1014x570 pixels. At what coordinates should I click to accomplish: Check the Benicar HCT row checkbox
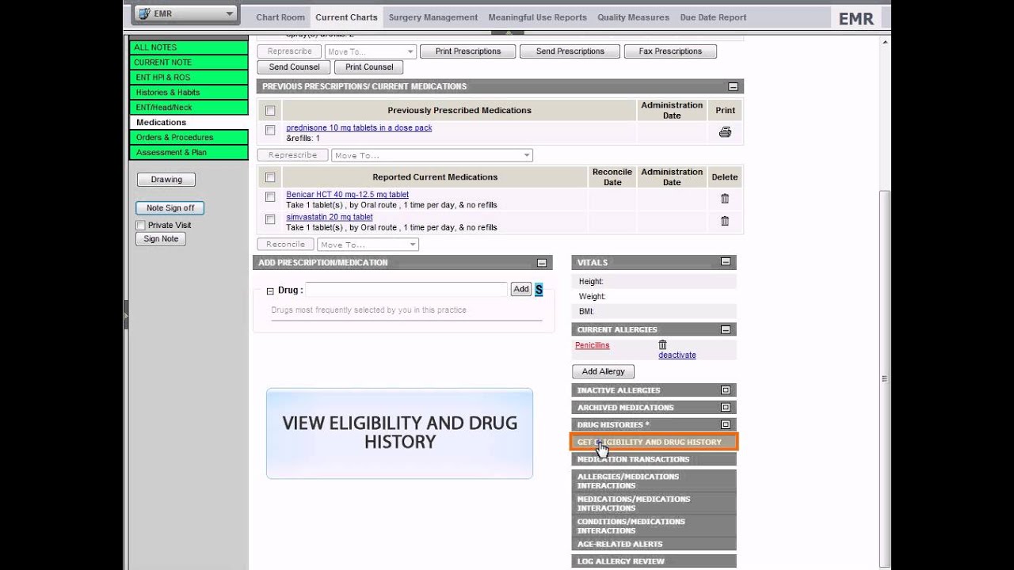click(x=270, y=196)
